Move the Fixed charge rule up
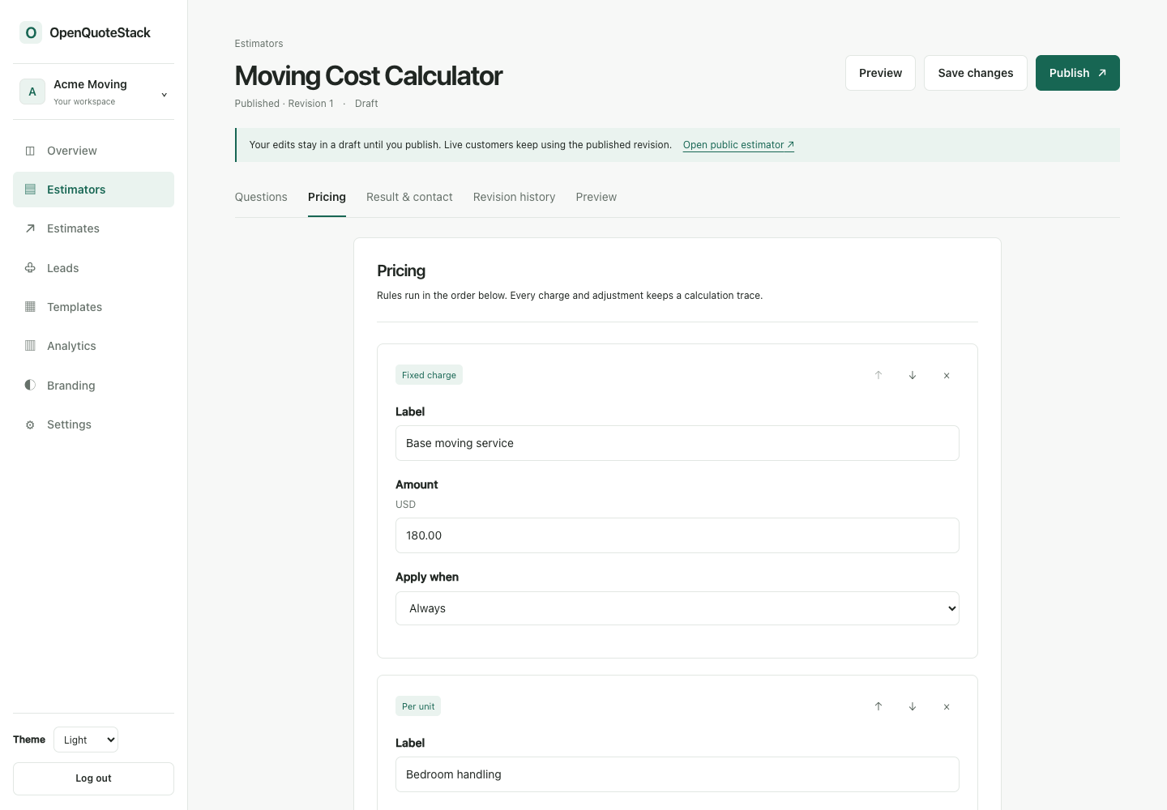Viewport: 1167px width, 810px height. click(878, 375)
